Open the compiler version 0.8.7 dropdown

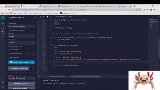point(21,26)
